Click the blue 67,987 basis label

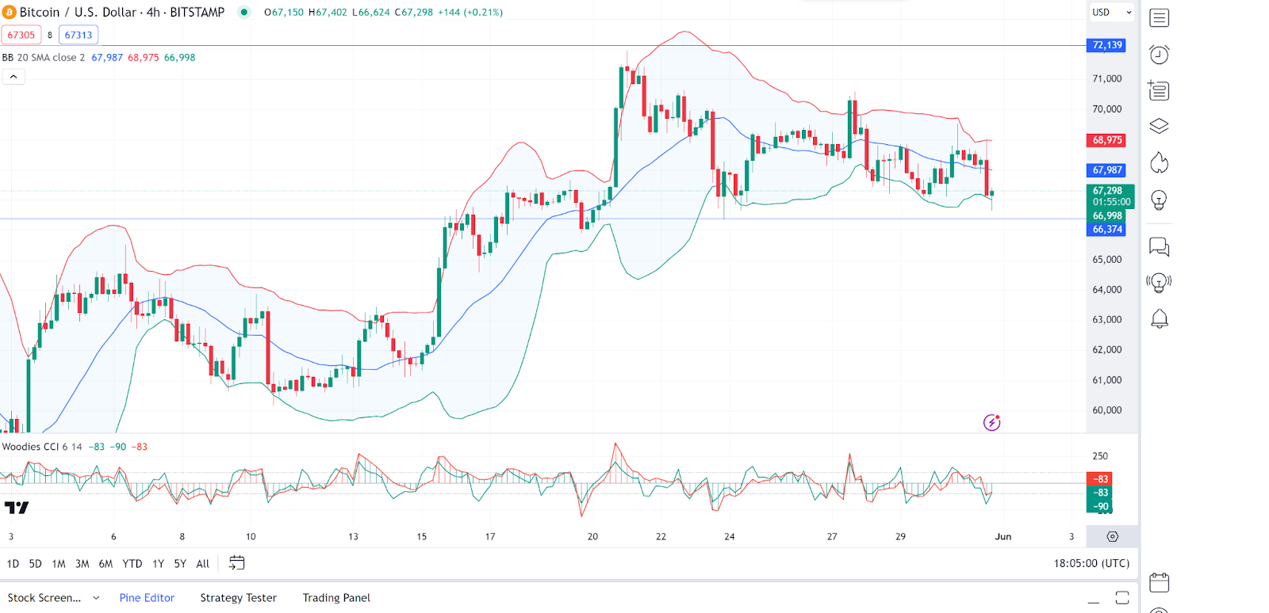point(1107,170)
